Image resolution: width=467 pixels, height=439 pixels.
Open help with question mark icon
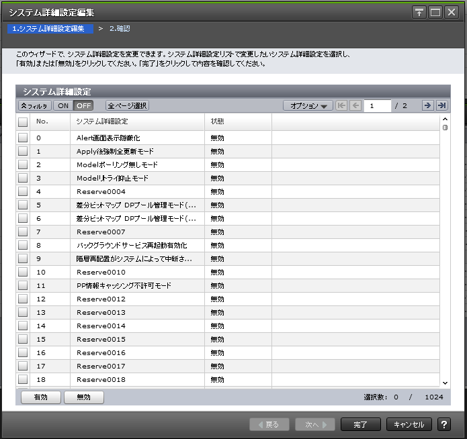443,424
